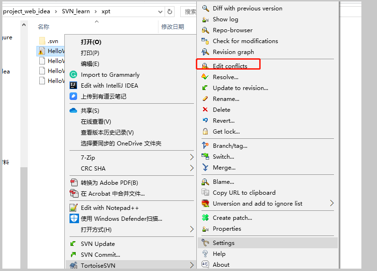Click the Copy URL to clipboard icon
The width and height of the screenshot is (377, 271).
[x=205, y=192]
